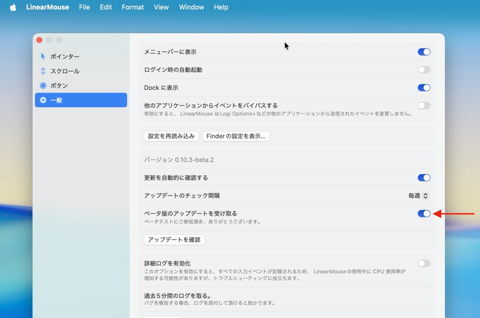The width and height of the screenshot is (480, 318).
Task: Open the 毎週 update interval selector
Action: (418, 196)
